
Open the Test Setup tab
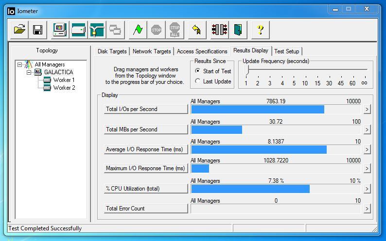tap(287, 51)
